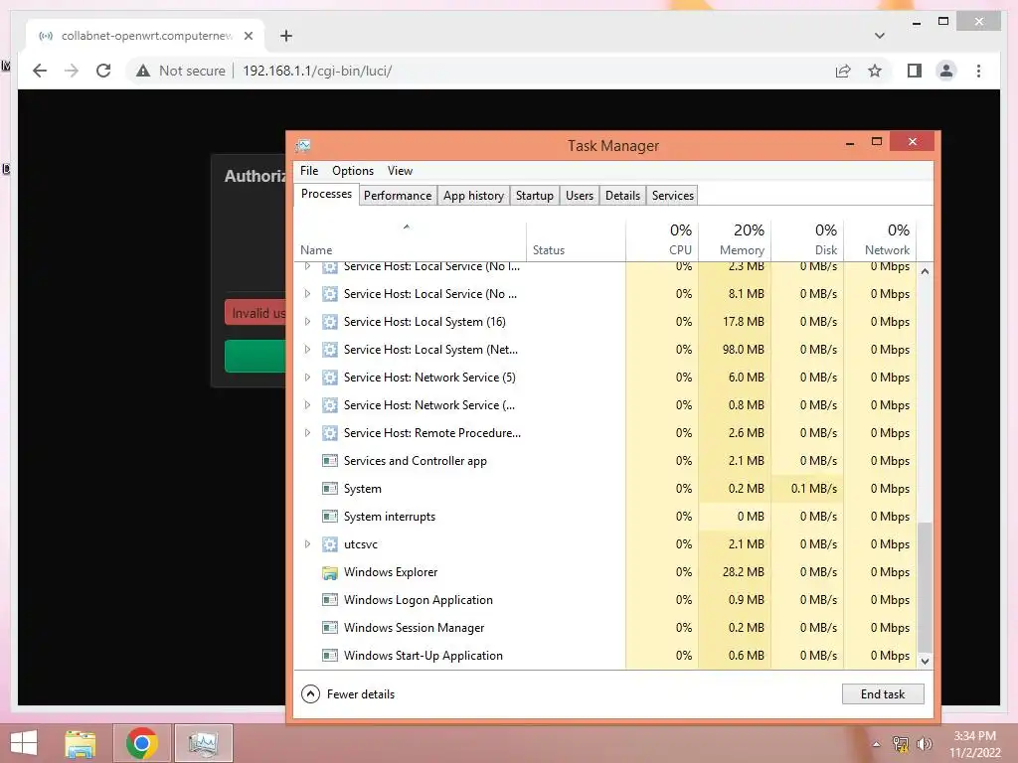Select the Windows Explorer process row name

(391, 572)
